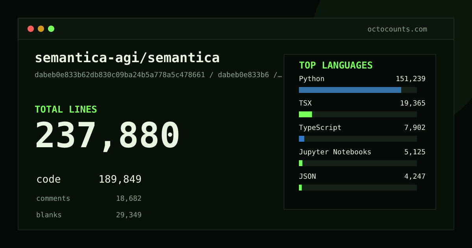472x248 pixels.
Task: Select the 18,682 comments value
Action: [x=129, y=198]
